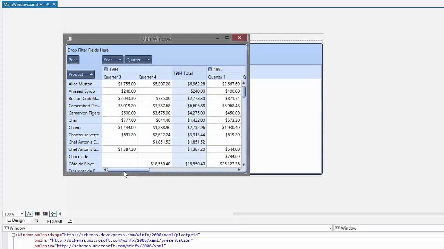Screen dimensions: 444x249
Task: Click the 'Quarter 3' column header
Action: [120, 77]
